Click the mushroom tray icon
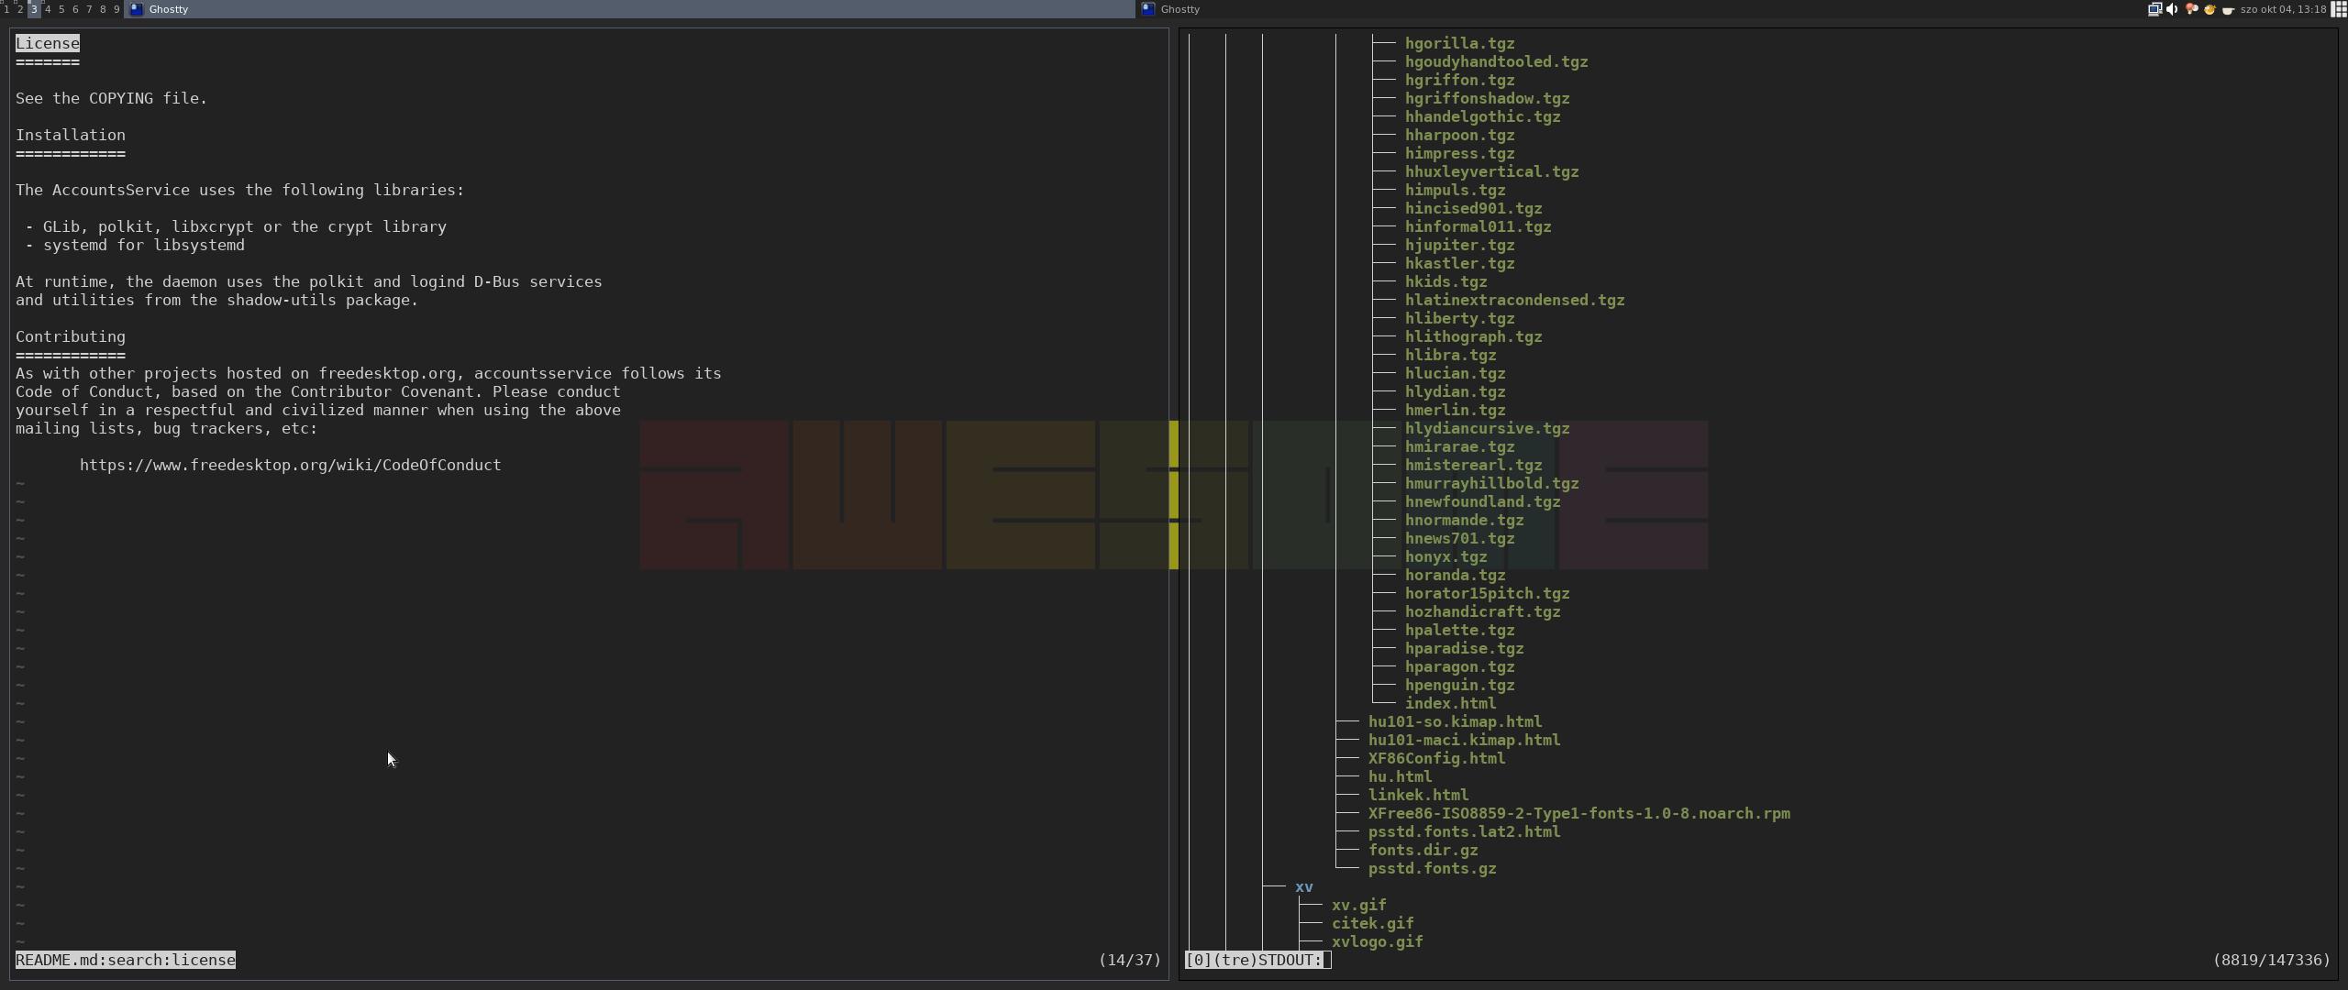This screenshot has height=990, width=2348. 2191,9
